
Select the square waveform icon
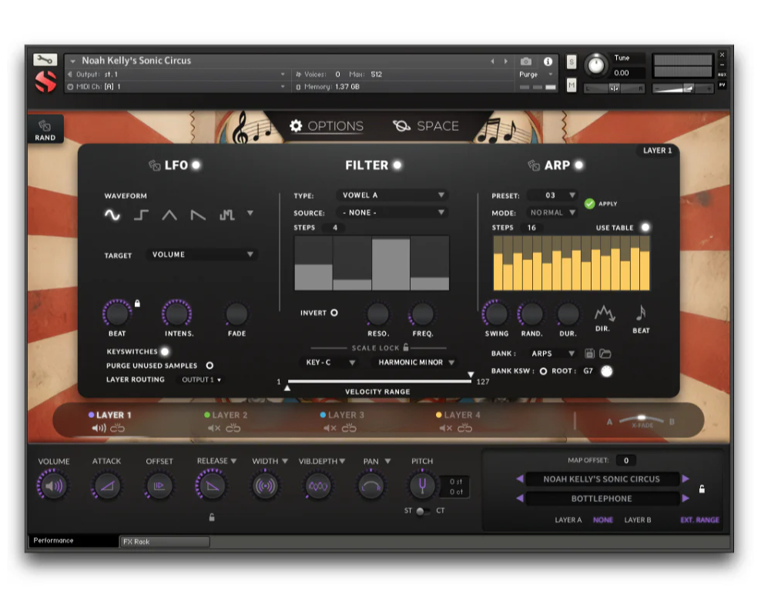point(141,216)
